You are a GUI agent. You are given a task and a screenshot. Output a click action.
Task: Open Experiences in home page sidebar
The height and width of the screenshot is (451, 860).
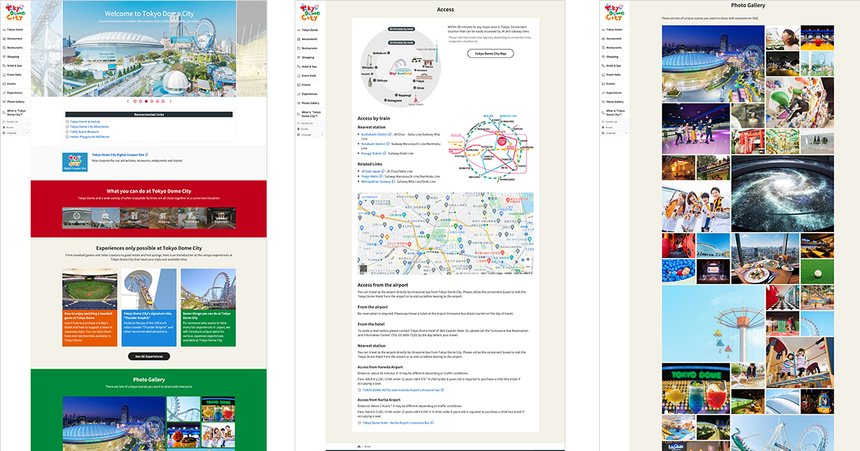tap(15, 92)
